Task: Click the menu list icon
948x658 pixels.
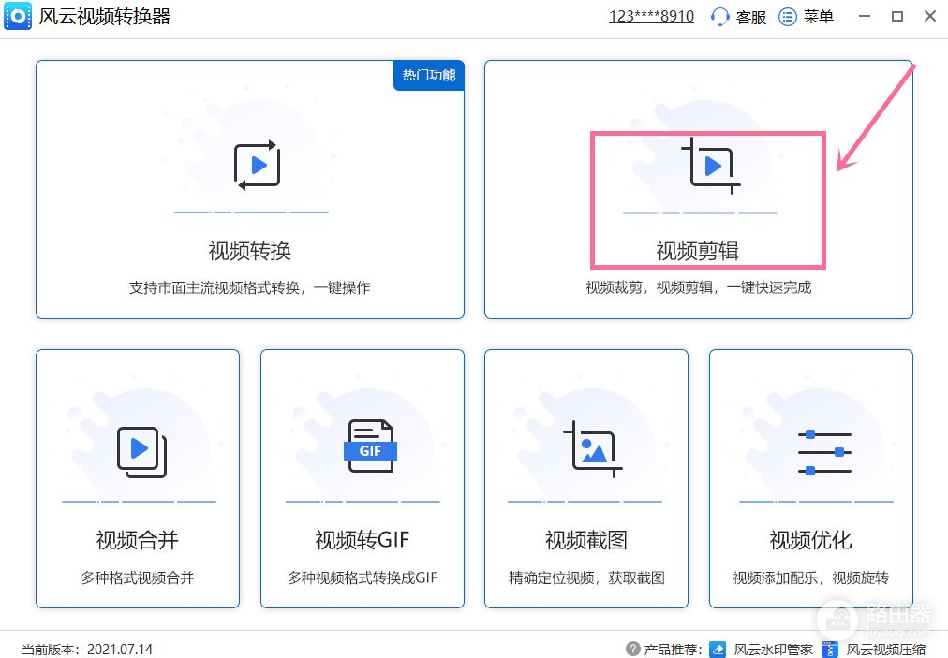Action: tap(788, 17)
